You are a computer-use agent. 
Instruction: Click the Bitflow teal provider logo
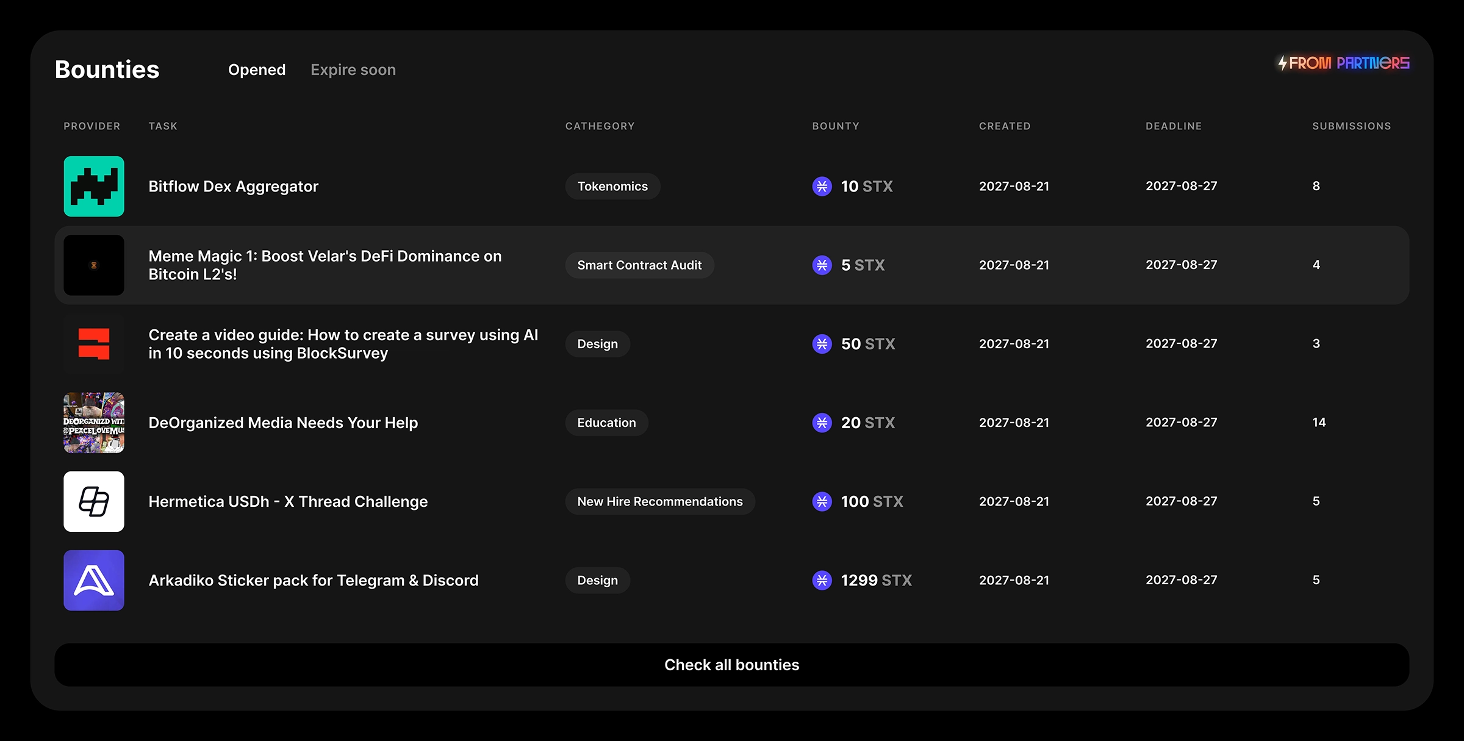tap(94, 186)
